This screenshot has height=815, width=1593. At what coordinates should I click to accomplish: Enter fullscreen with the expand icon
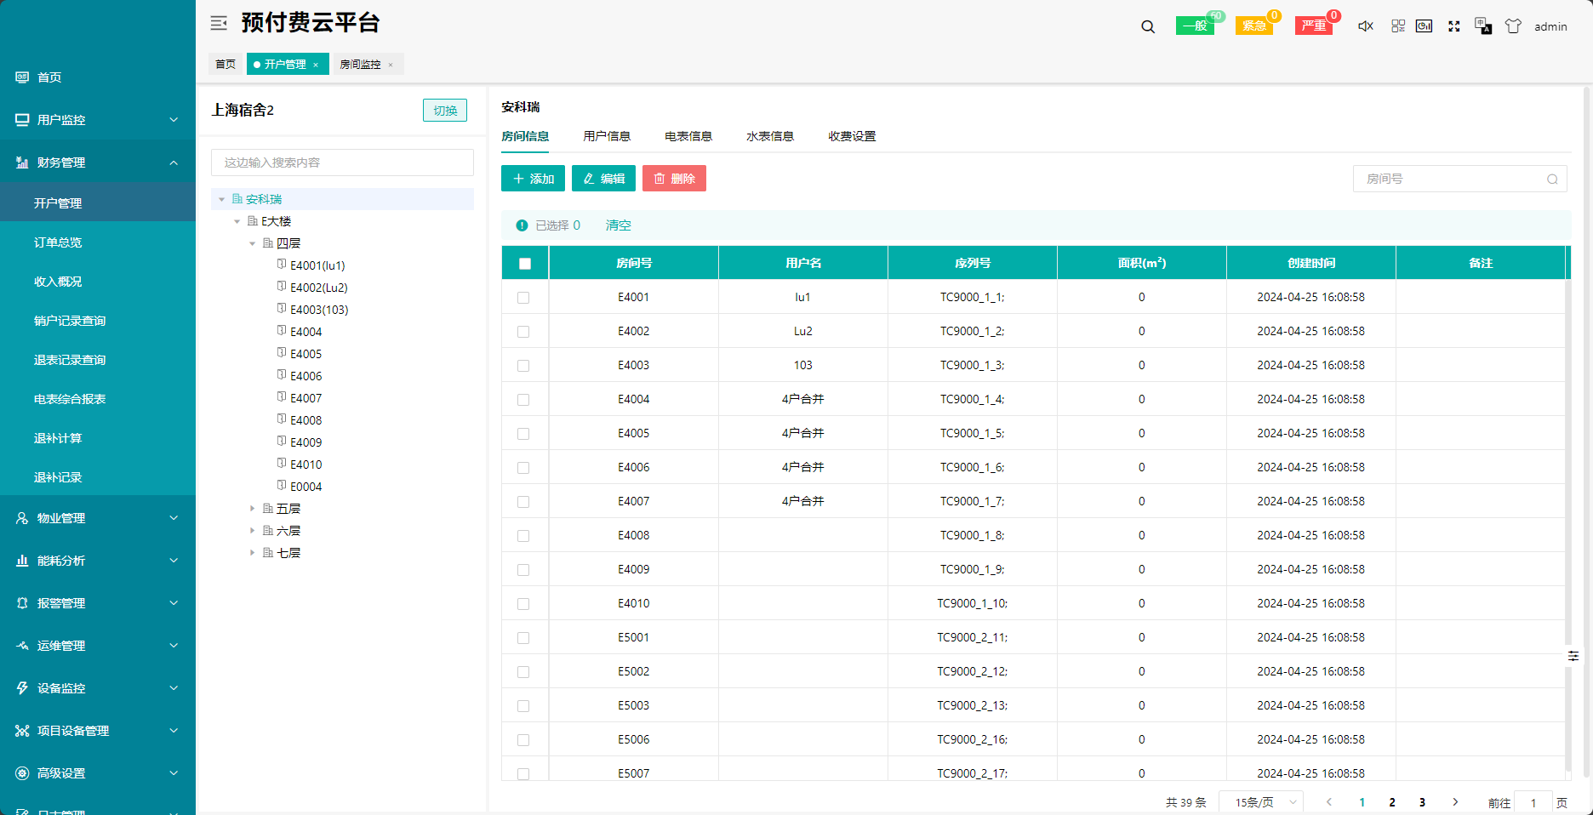pos(1454,26)
